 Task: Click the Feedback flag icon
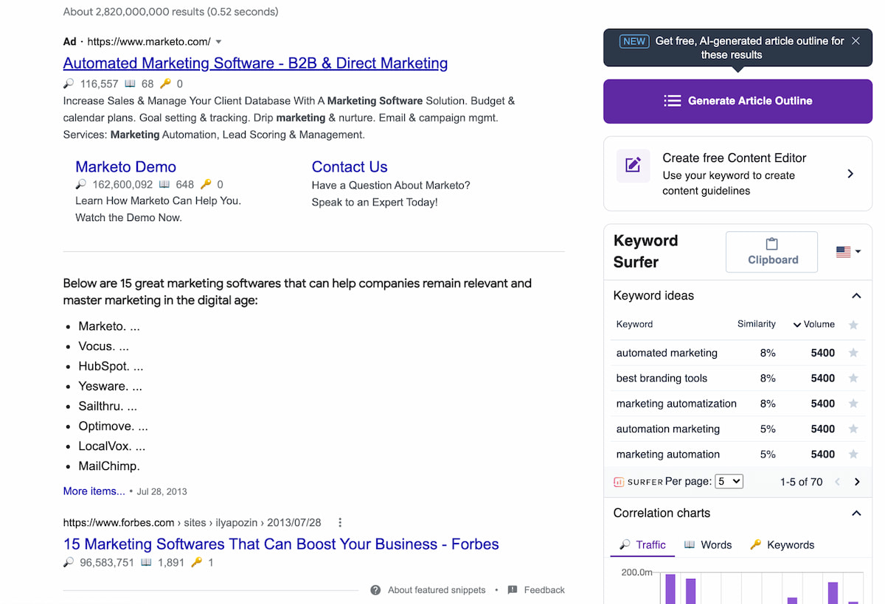pos(512,589)
